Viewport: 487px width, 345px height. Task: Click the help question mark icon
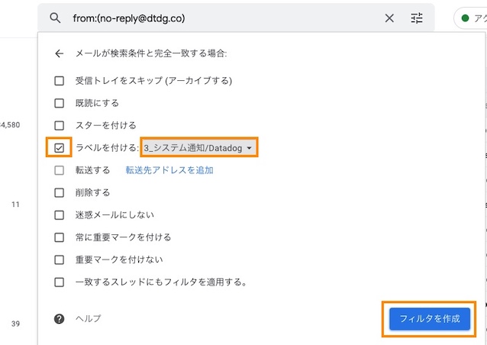tap(59, 318)
